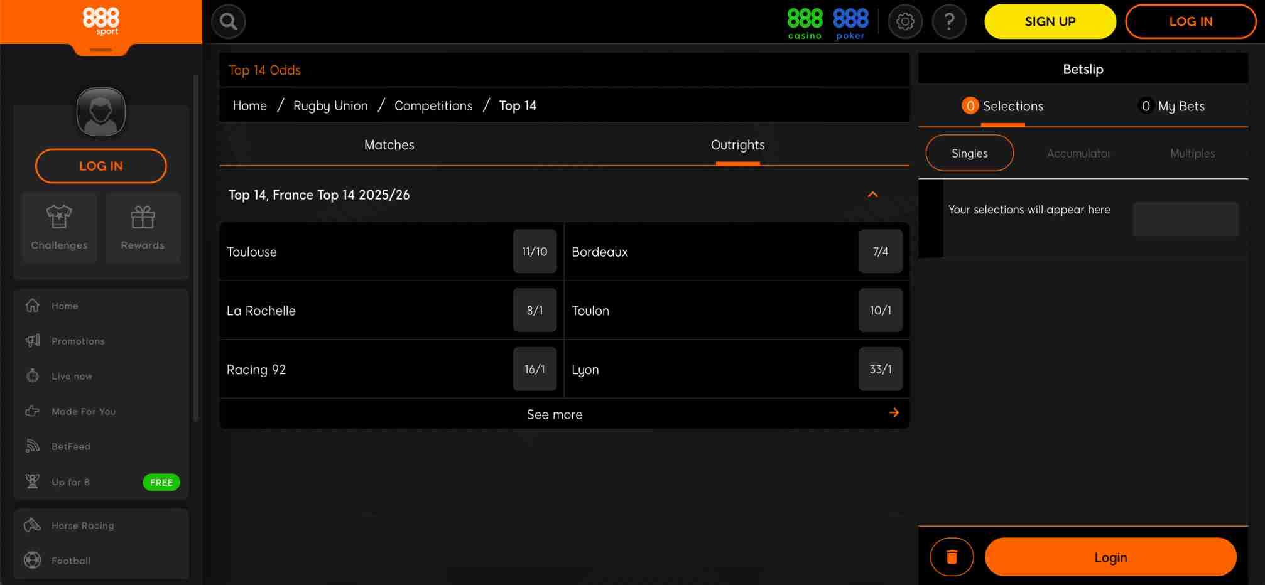Image resolution: width=1265 pixels, height=585 pixels.
Task: Click the Top 14 breadcrumb text
Action: (518, 105)
